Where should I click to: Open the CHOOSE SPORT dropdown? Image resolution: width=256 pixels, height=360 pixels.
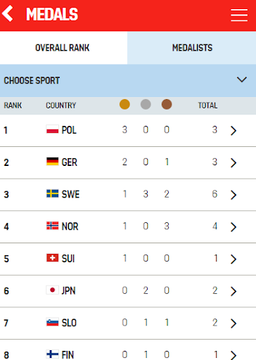pos(128,81)
